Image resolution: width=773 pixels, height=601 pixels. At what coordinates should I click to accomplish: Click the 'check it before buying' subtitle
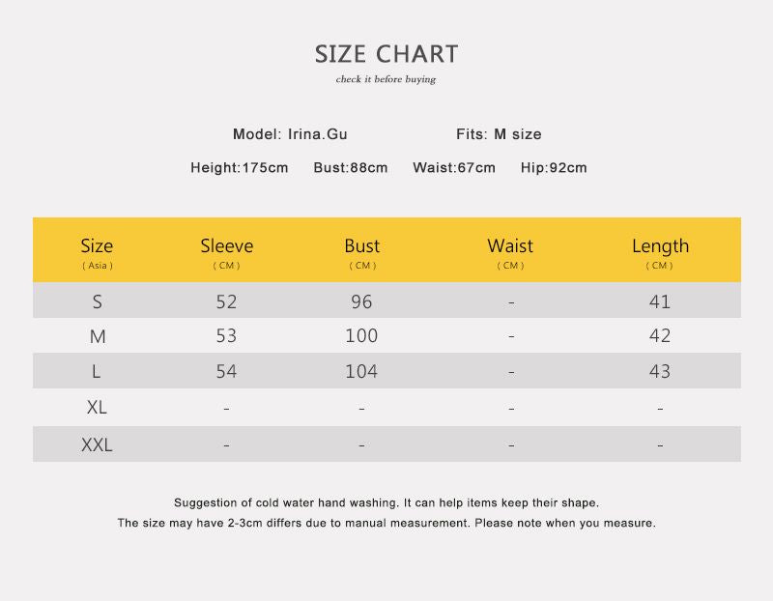(x=386, y=79)
